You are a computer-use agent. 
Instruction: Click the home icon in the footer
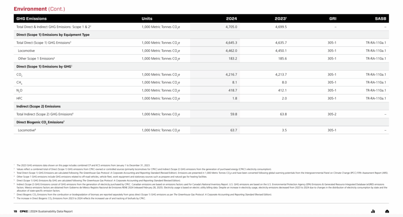click(387, 212)
